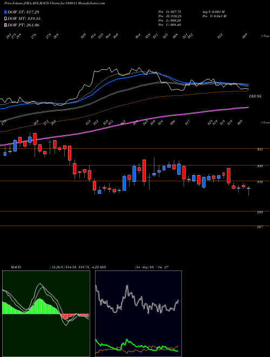Click the ADX '(14 day)' values text
This screenshot has height=357, width=270.
(x=152, y=267)
